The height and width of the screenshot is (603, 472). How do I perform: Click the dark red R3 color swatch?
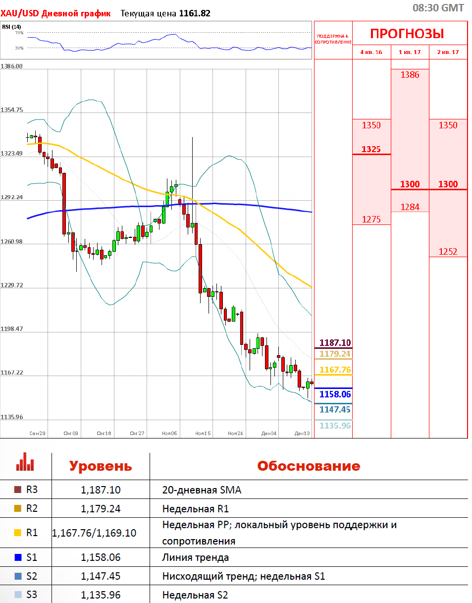click(18, 490)
